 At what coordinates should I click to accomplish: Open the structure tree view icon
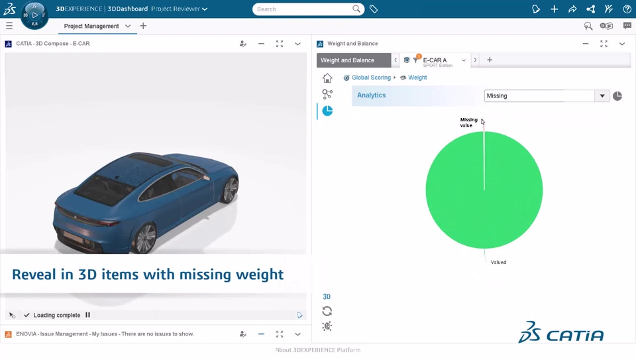[x=327, y=94]
